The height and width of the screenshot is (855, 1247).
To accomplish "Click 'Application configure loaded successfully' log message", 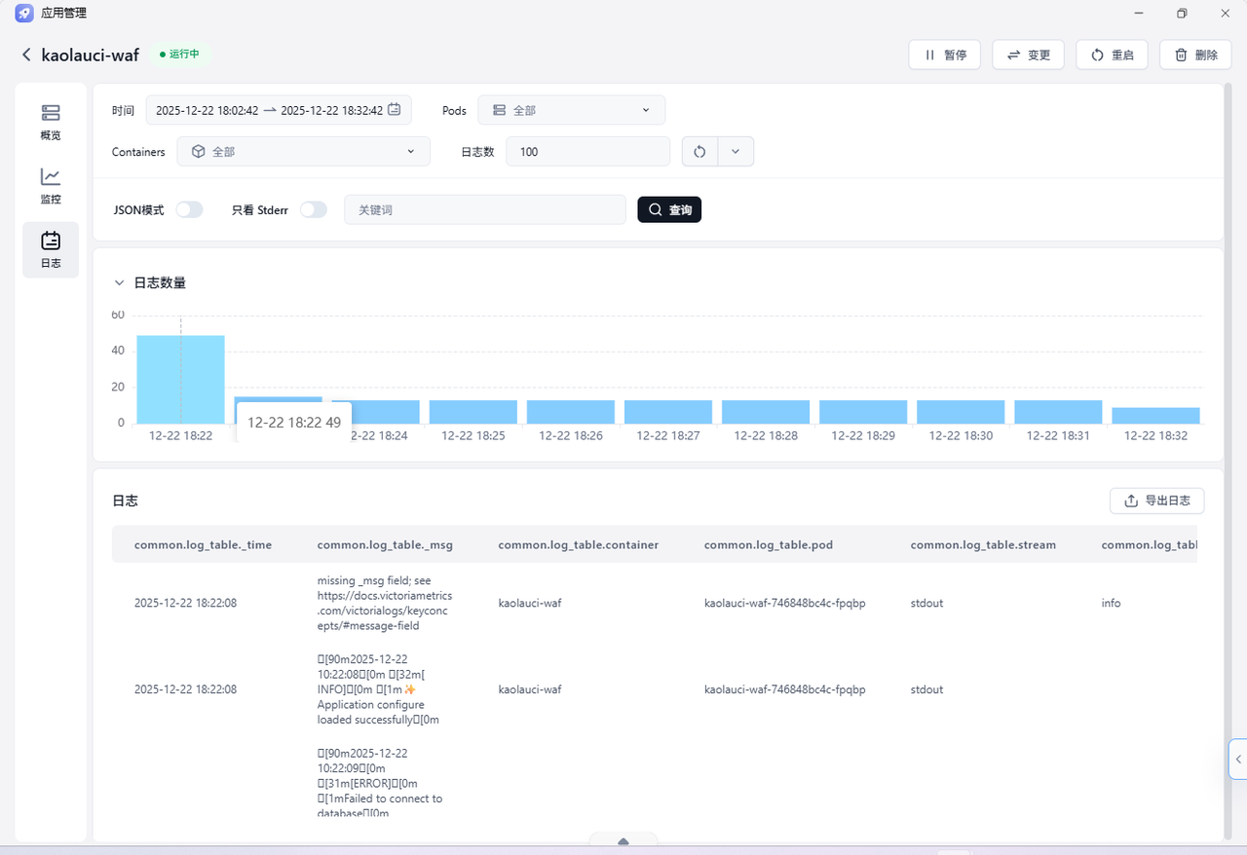I will [379, 689].
